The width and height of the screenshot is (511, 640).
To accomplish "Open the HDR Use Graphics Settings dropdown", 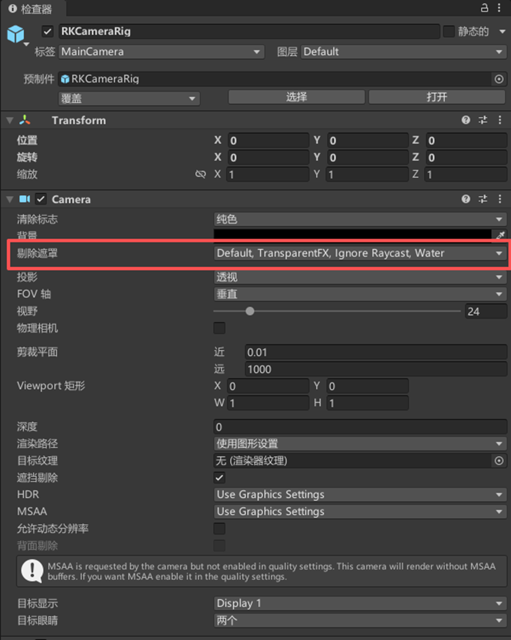I will pos(360,495).
